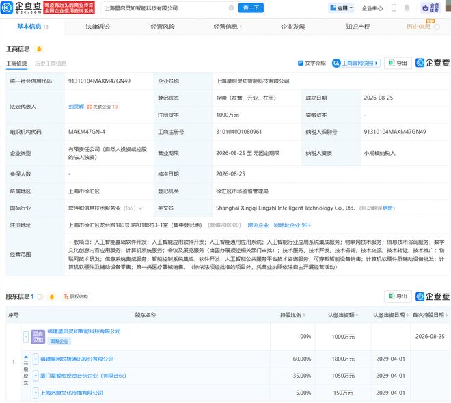Open 厦门星智愈投资合伙企业 link
The image size is (451, 403).
point(83,376)
